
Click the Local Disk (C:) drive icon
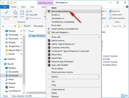tap(6, 91)
